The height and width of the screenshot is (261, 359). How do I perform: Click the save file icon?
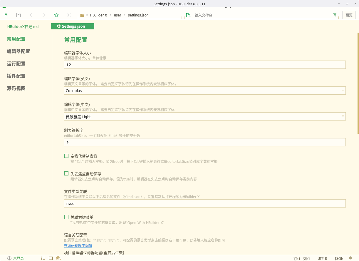(x=19, y=15)
